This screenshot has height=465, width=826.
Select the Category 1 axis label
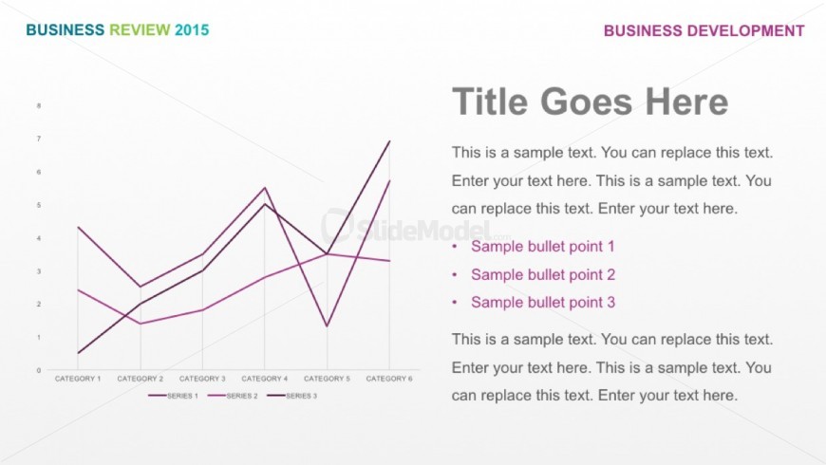(x=78, y=379)
